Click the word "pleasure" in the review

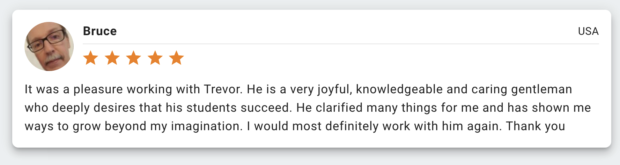[98, 89]
